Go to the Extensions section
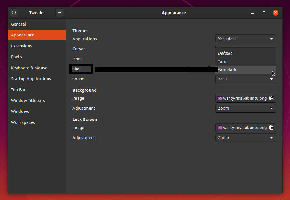The height and width of the screenshot is (200, 290). point(21,46)
